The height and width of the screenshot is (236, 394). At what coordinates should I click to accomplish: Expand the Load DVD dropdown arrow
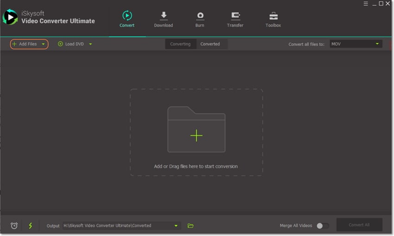[x=90, y=44]
